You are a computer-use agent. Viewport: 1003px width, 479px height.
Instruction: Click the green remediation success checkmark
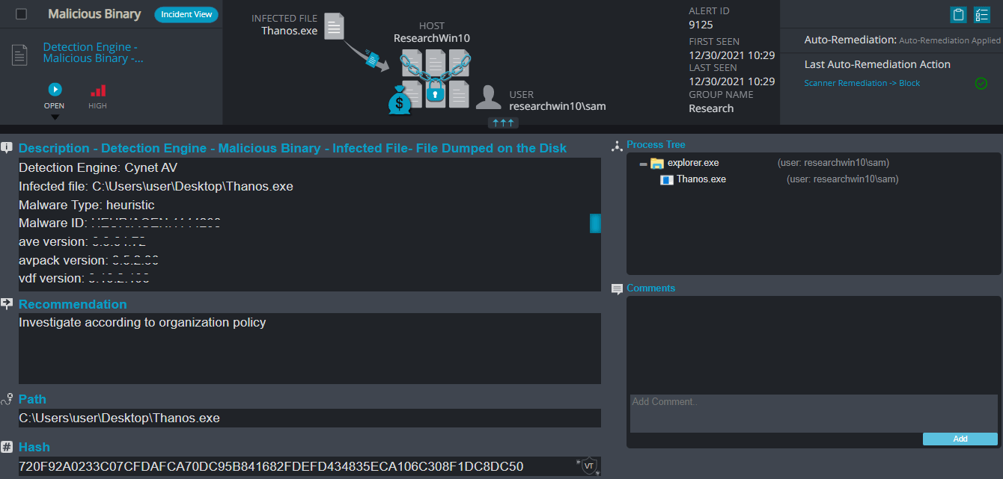981,84
